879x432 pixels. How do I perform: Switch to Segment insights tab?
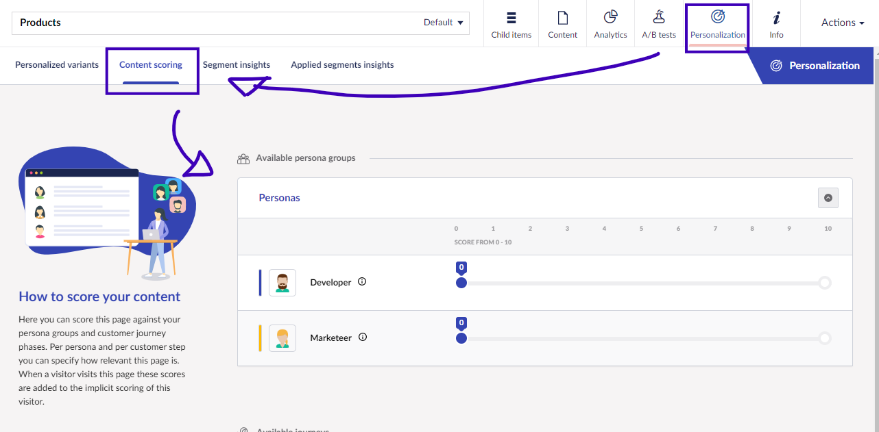237,65
